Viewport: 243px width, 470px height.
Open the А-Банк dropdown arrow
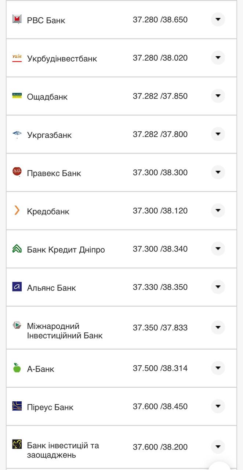tap(218, 368)
